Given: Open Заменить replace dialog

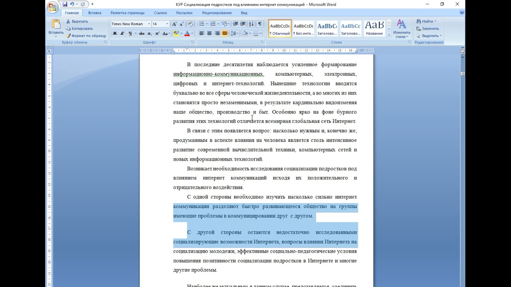Looking at the screenshot, I should coord(428,29).
